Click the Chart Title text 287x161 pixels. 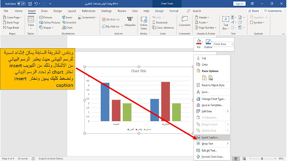coord(139,71)
